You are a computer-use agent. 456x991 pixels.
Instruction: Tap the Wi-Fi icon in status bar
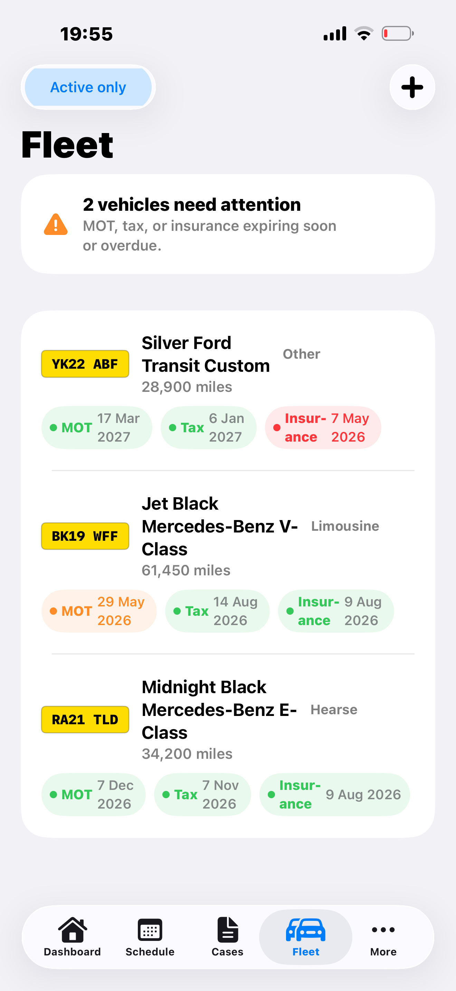point(364,34)
